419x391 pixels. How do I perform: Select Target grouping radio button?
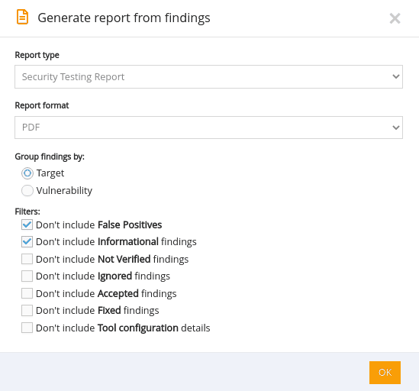(x=27, y=173)
